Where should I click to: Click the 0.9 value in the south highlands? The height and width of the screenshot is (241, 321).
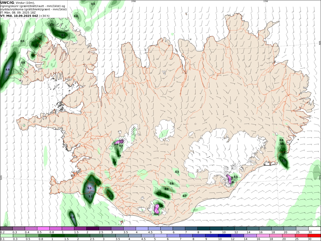167,189
